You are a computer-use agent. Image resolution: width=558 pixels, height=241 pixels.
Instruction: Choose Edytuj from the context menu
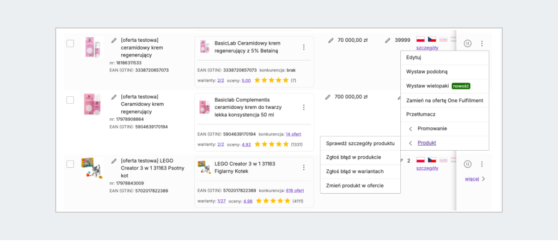pos(445,57)
